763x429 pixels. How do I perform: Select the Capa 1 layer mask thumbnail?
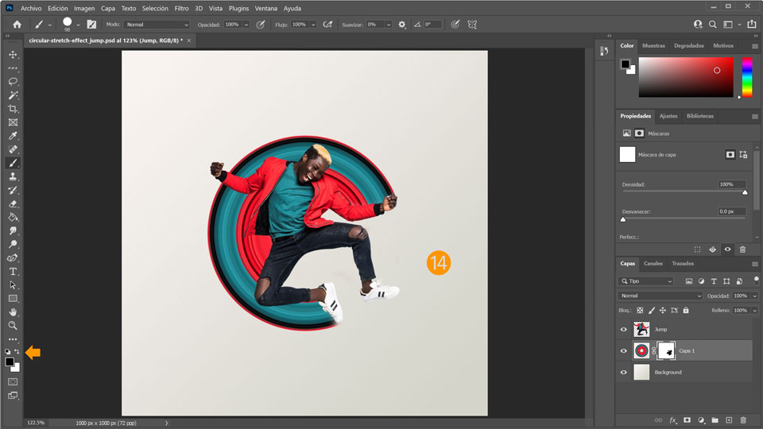[668, 350]
